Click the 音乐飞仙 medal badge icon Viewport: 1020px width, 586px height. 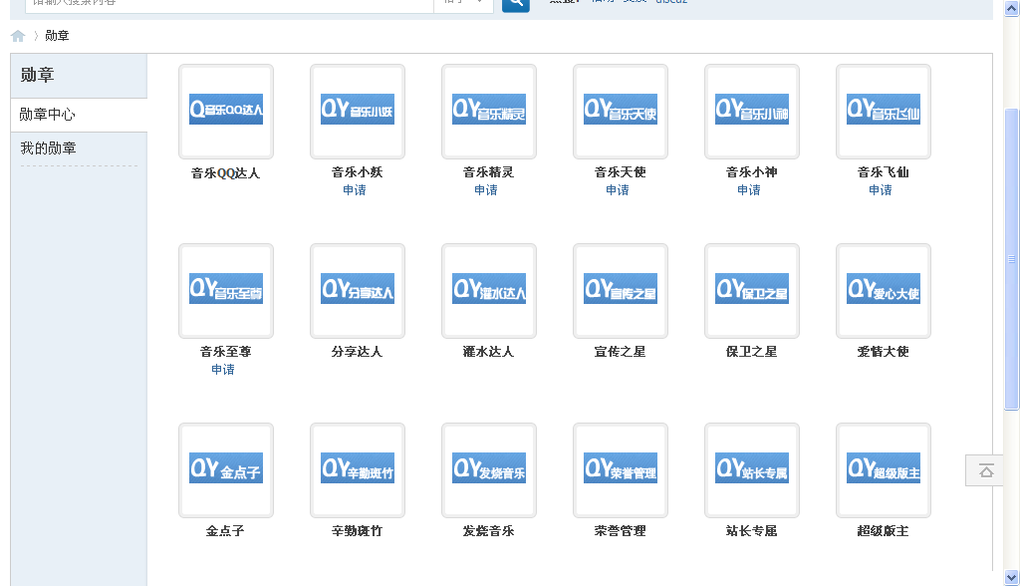click(x=883, y=110)
